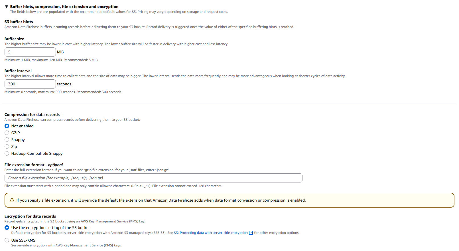Image resolution: width=459 pixels, height=251 pixels.
Task: Select the Not enabled compression option
Action: tap(7, 126)
